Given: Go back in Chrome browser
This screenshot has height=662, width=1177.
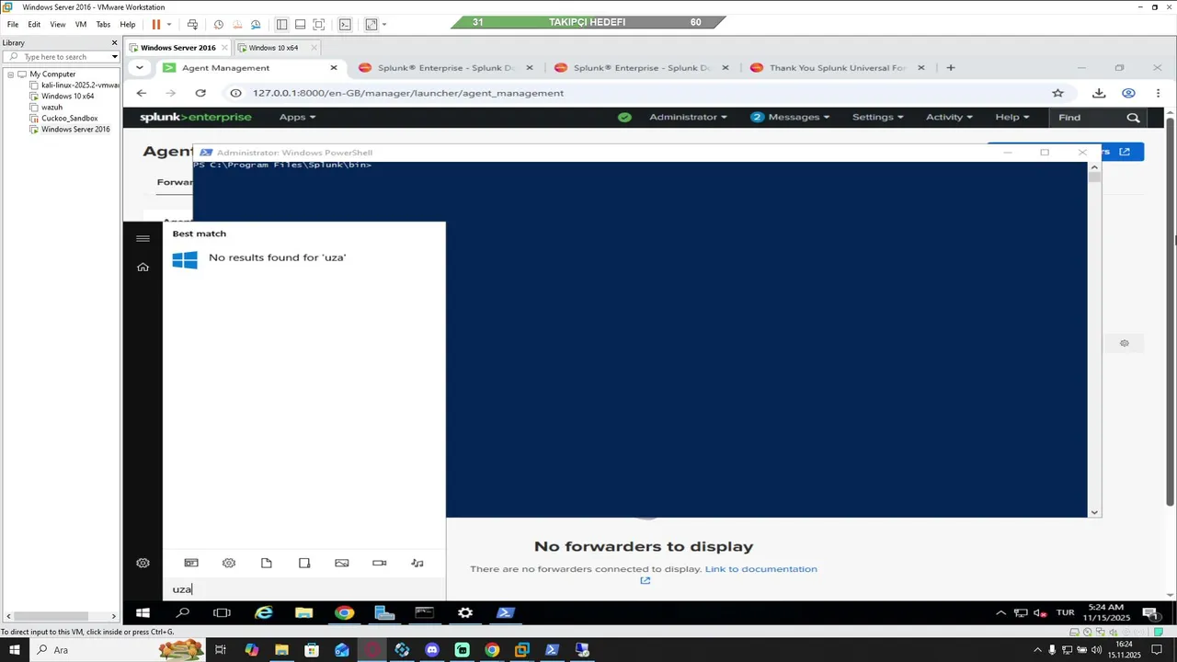Looking at the screenshot, I should pyautogui.click(x=141, y=93).
